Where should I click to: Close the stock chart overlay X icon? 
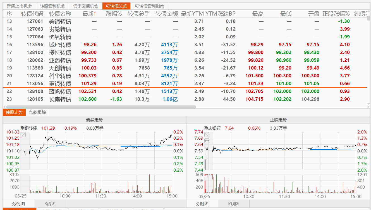pos(207,135)
